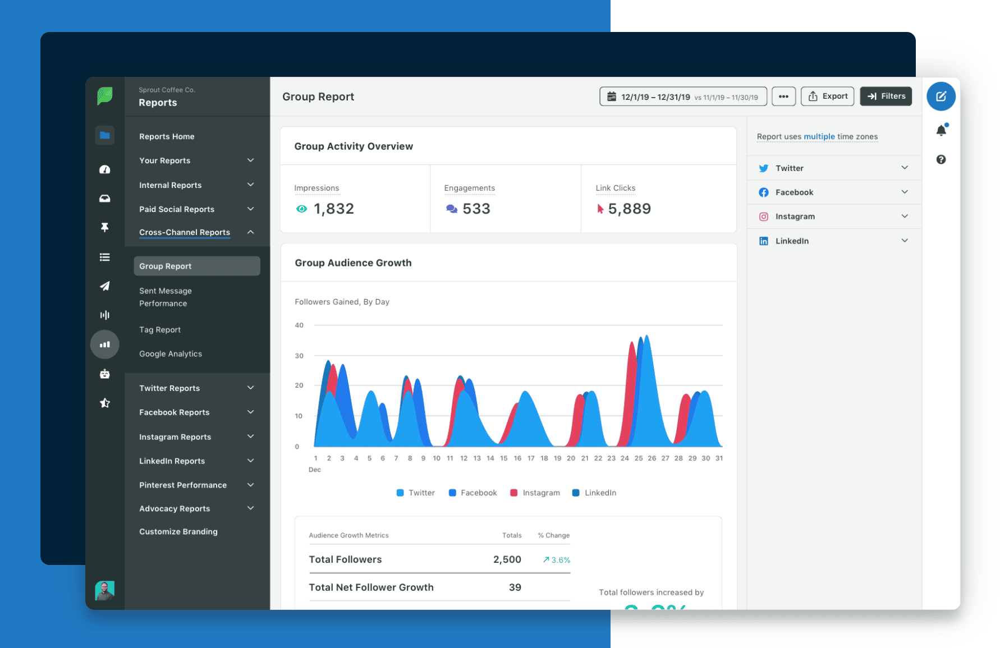Viewport: 1000px width, 648px height.
Task: Open the Tag Report page
Action: [160, 330]
